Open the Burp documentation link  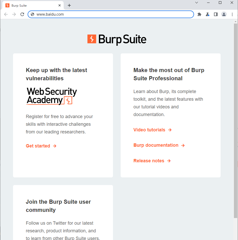(x=159, y=145)
